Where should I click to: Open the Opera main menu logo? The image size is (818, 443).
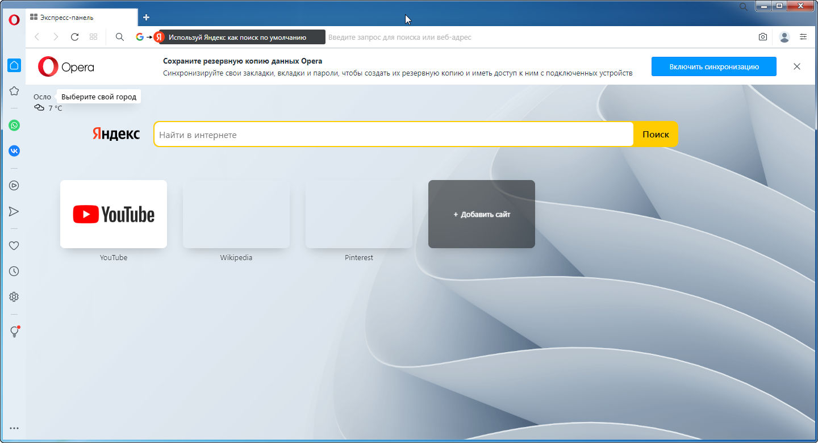point(14,19)
